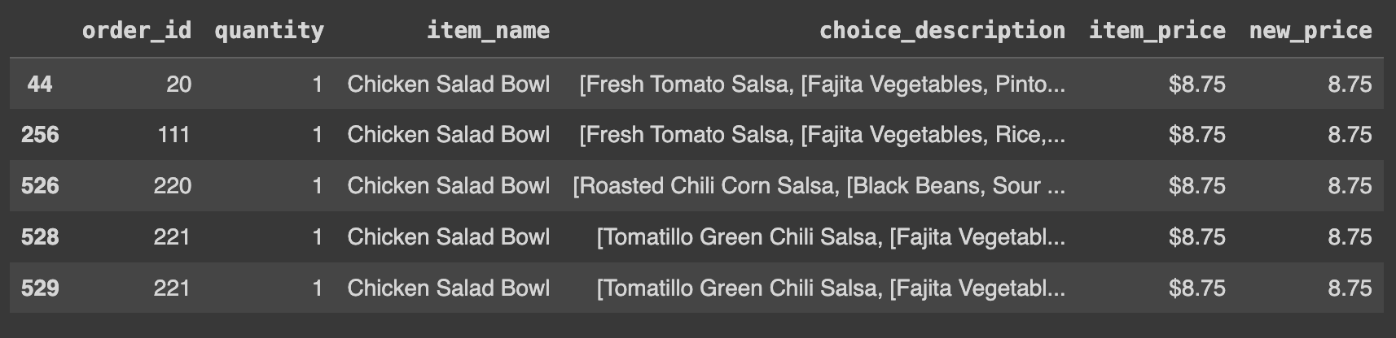The width and height of the screenshot is (1396, 338).
Task: Click the $8.75 item_price in row 526
Action: (x=1196, y=185)
